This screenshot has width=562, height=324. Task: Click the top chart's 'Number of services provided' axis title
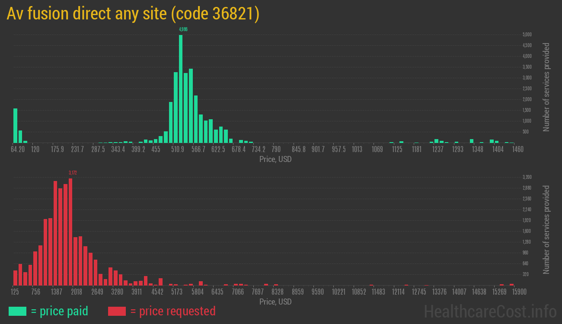point(546,87)
